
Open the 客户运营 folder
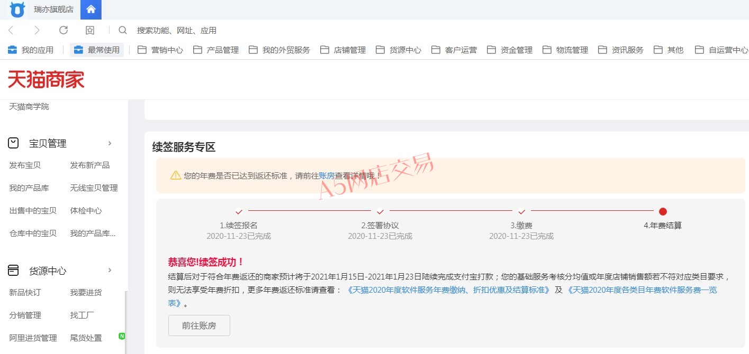click(x=454, y=50)
